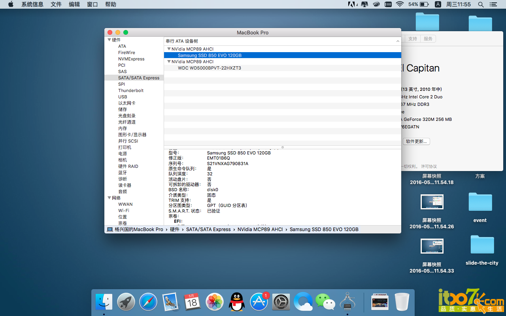Screen dimensions: 506x316
Task: Click input source A icon
Action: click(x=438, y=4)
